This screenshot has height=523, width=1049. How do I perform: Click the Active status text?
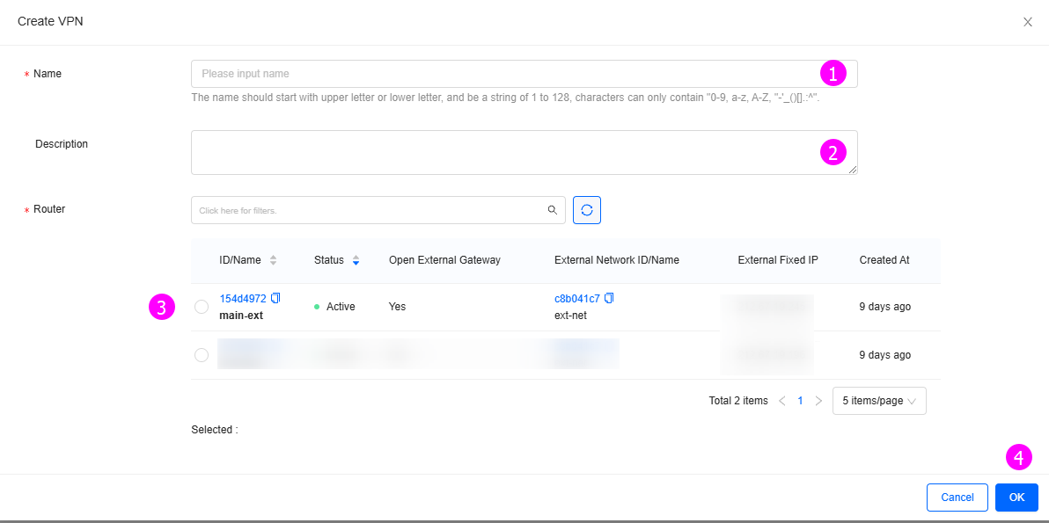point(341,307)
